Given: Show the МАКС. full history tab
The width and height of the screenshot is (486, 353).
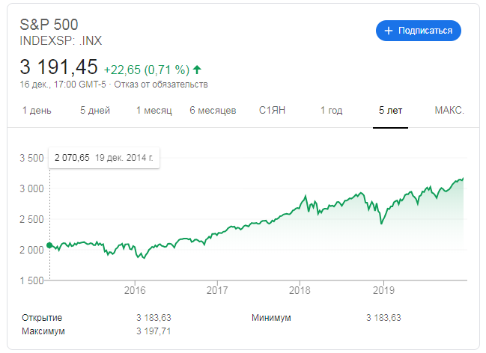Looking at the screenshot, I should 449,111.
